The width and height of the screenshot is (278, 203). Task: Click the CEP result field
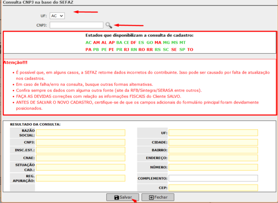(213, 188)
